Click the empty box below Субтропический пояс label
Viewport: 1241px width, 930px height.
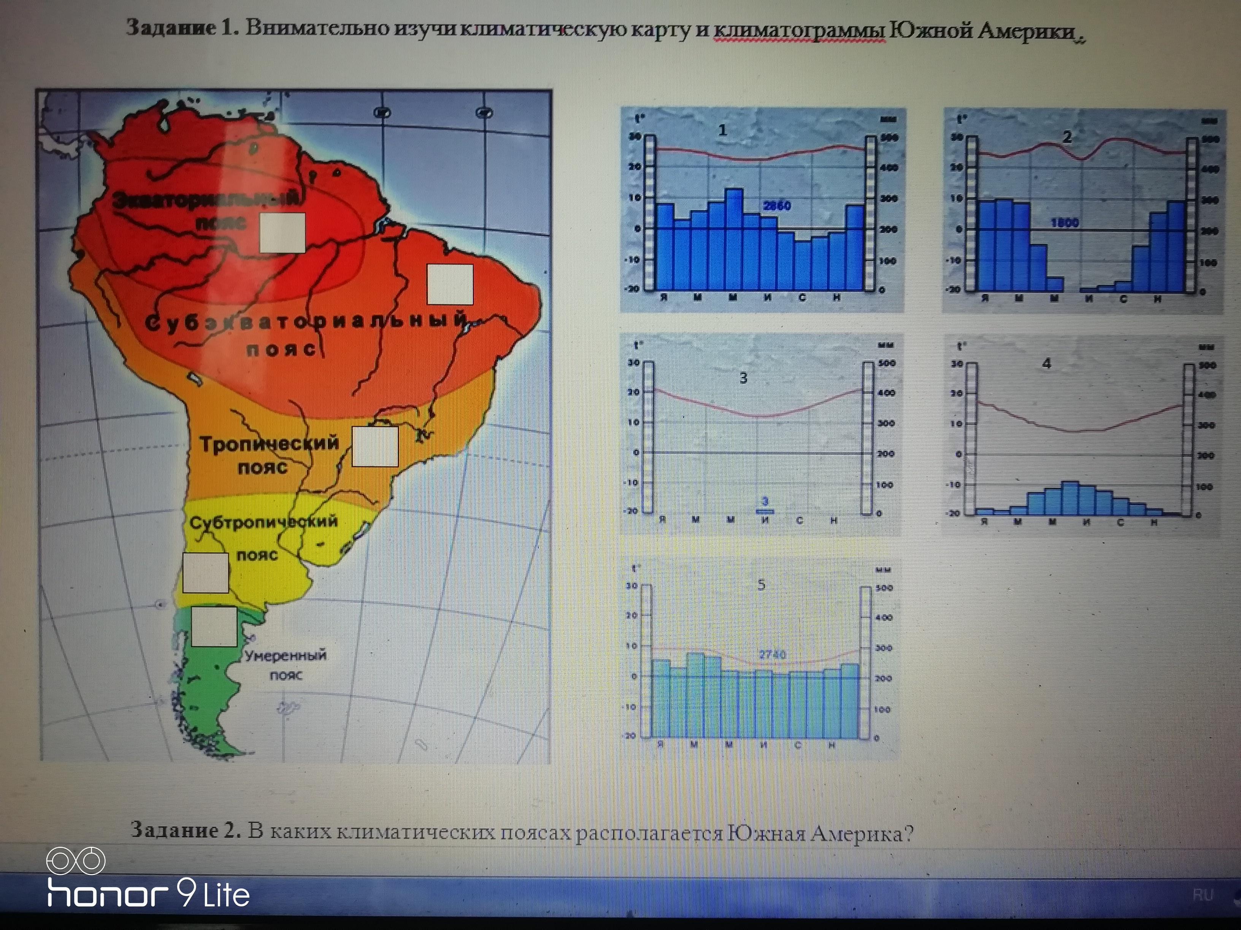click(x=205, y=573)
